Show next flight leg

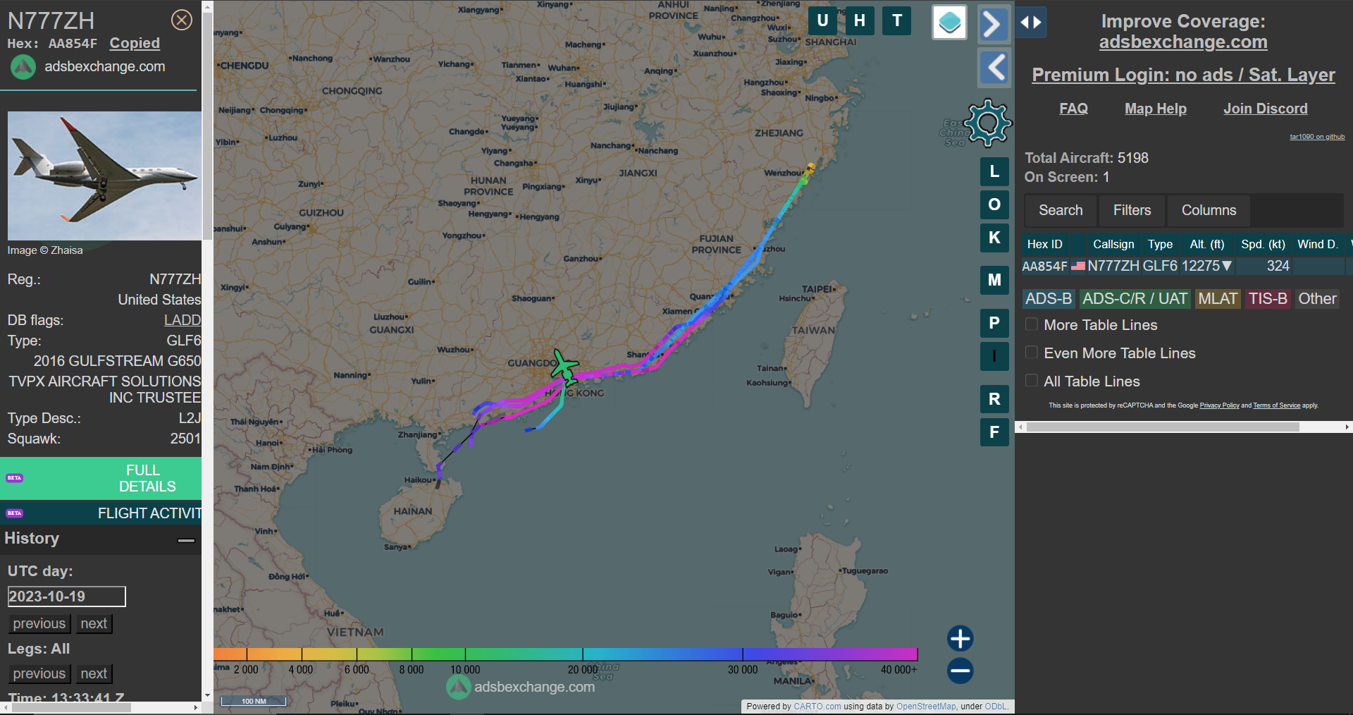click(x=94, y=673)
